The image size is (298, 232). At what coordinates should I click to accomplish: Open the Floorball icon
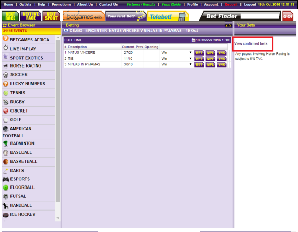[x=6, y=187]
